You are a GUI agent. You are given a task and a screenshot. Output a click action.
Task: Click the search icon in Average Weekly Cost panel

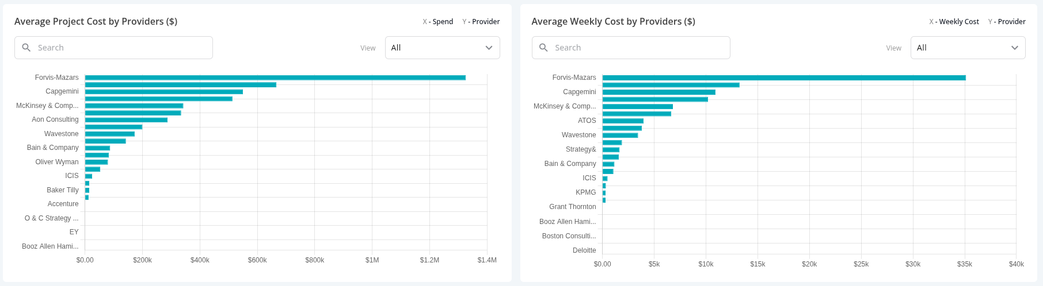pos(543,48)
